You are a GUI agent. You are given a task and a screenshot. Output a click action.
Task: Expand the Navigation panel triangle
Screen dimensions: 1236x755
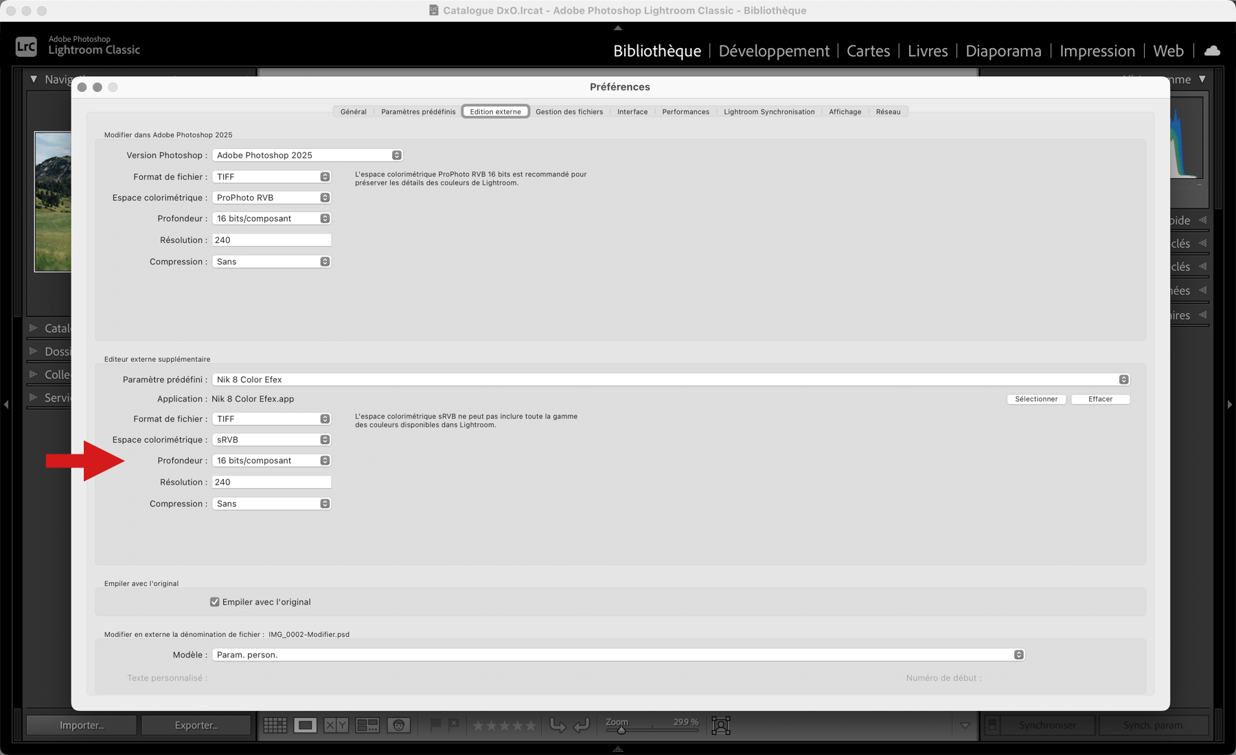pyautogui.click(x=34, y=80)
